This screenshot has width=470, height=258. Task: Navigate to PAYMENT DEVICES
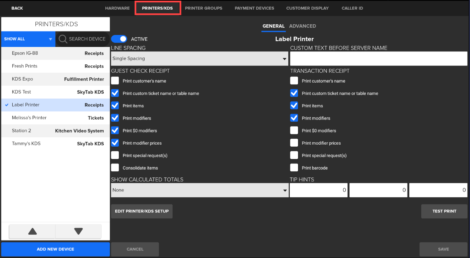254,8
